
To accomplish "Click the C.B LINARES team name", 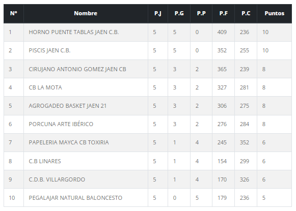I will (x=45, y=161).
